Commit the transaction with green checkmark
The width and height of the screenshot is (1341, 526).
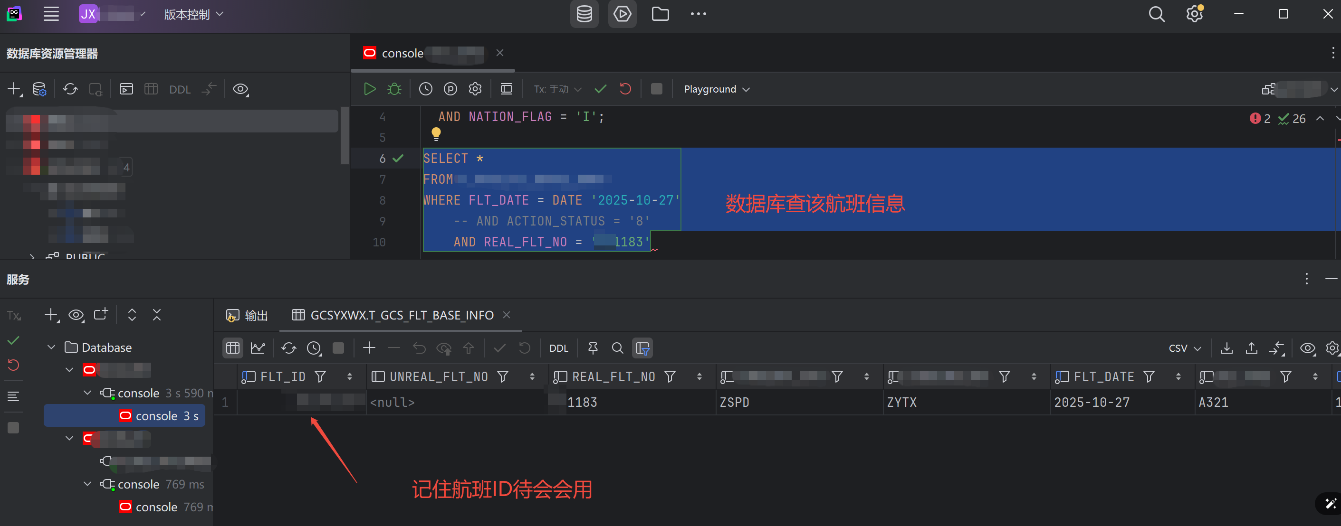coord(600,89)
